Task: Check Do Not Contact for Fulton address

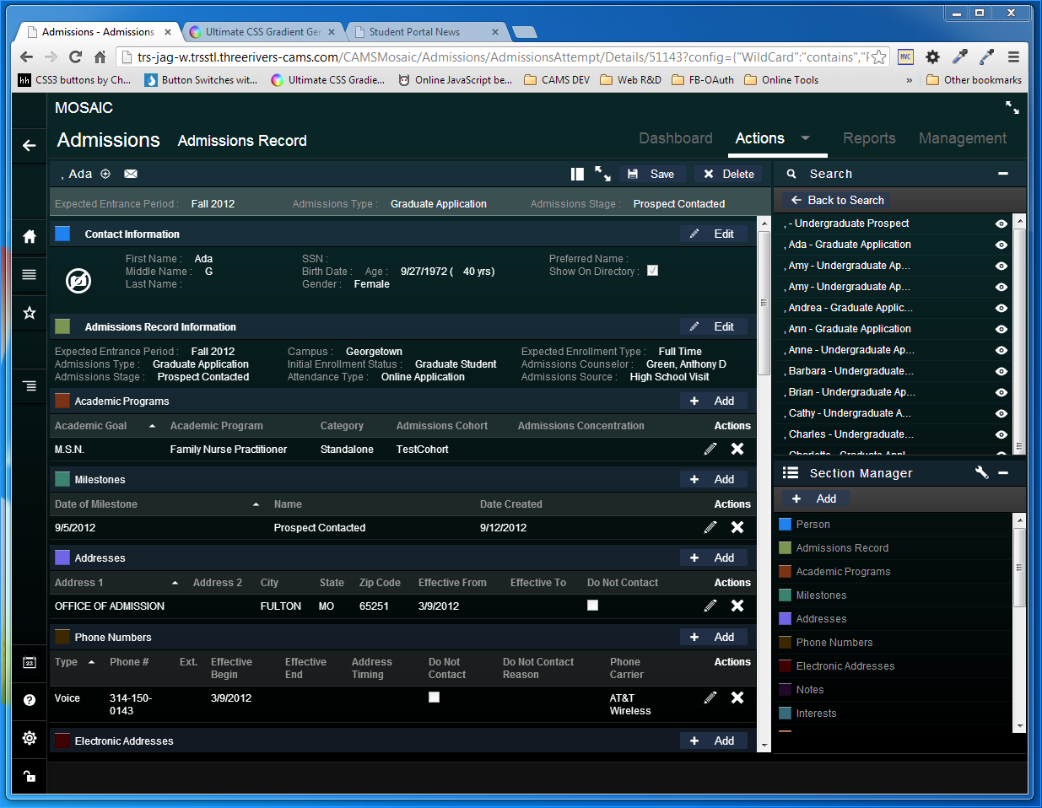Action: coord(592,606)
